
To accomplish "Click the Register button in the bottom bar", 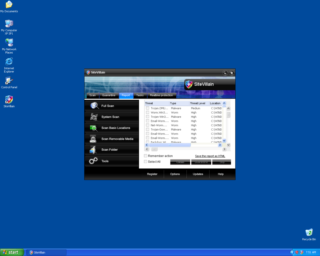I will 152,174.
